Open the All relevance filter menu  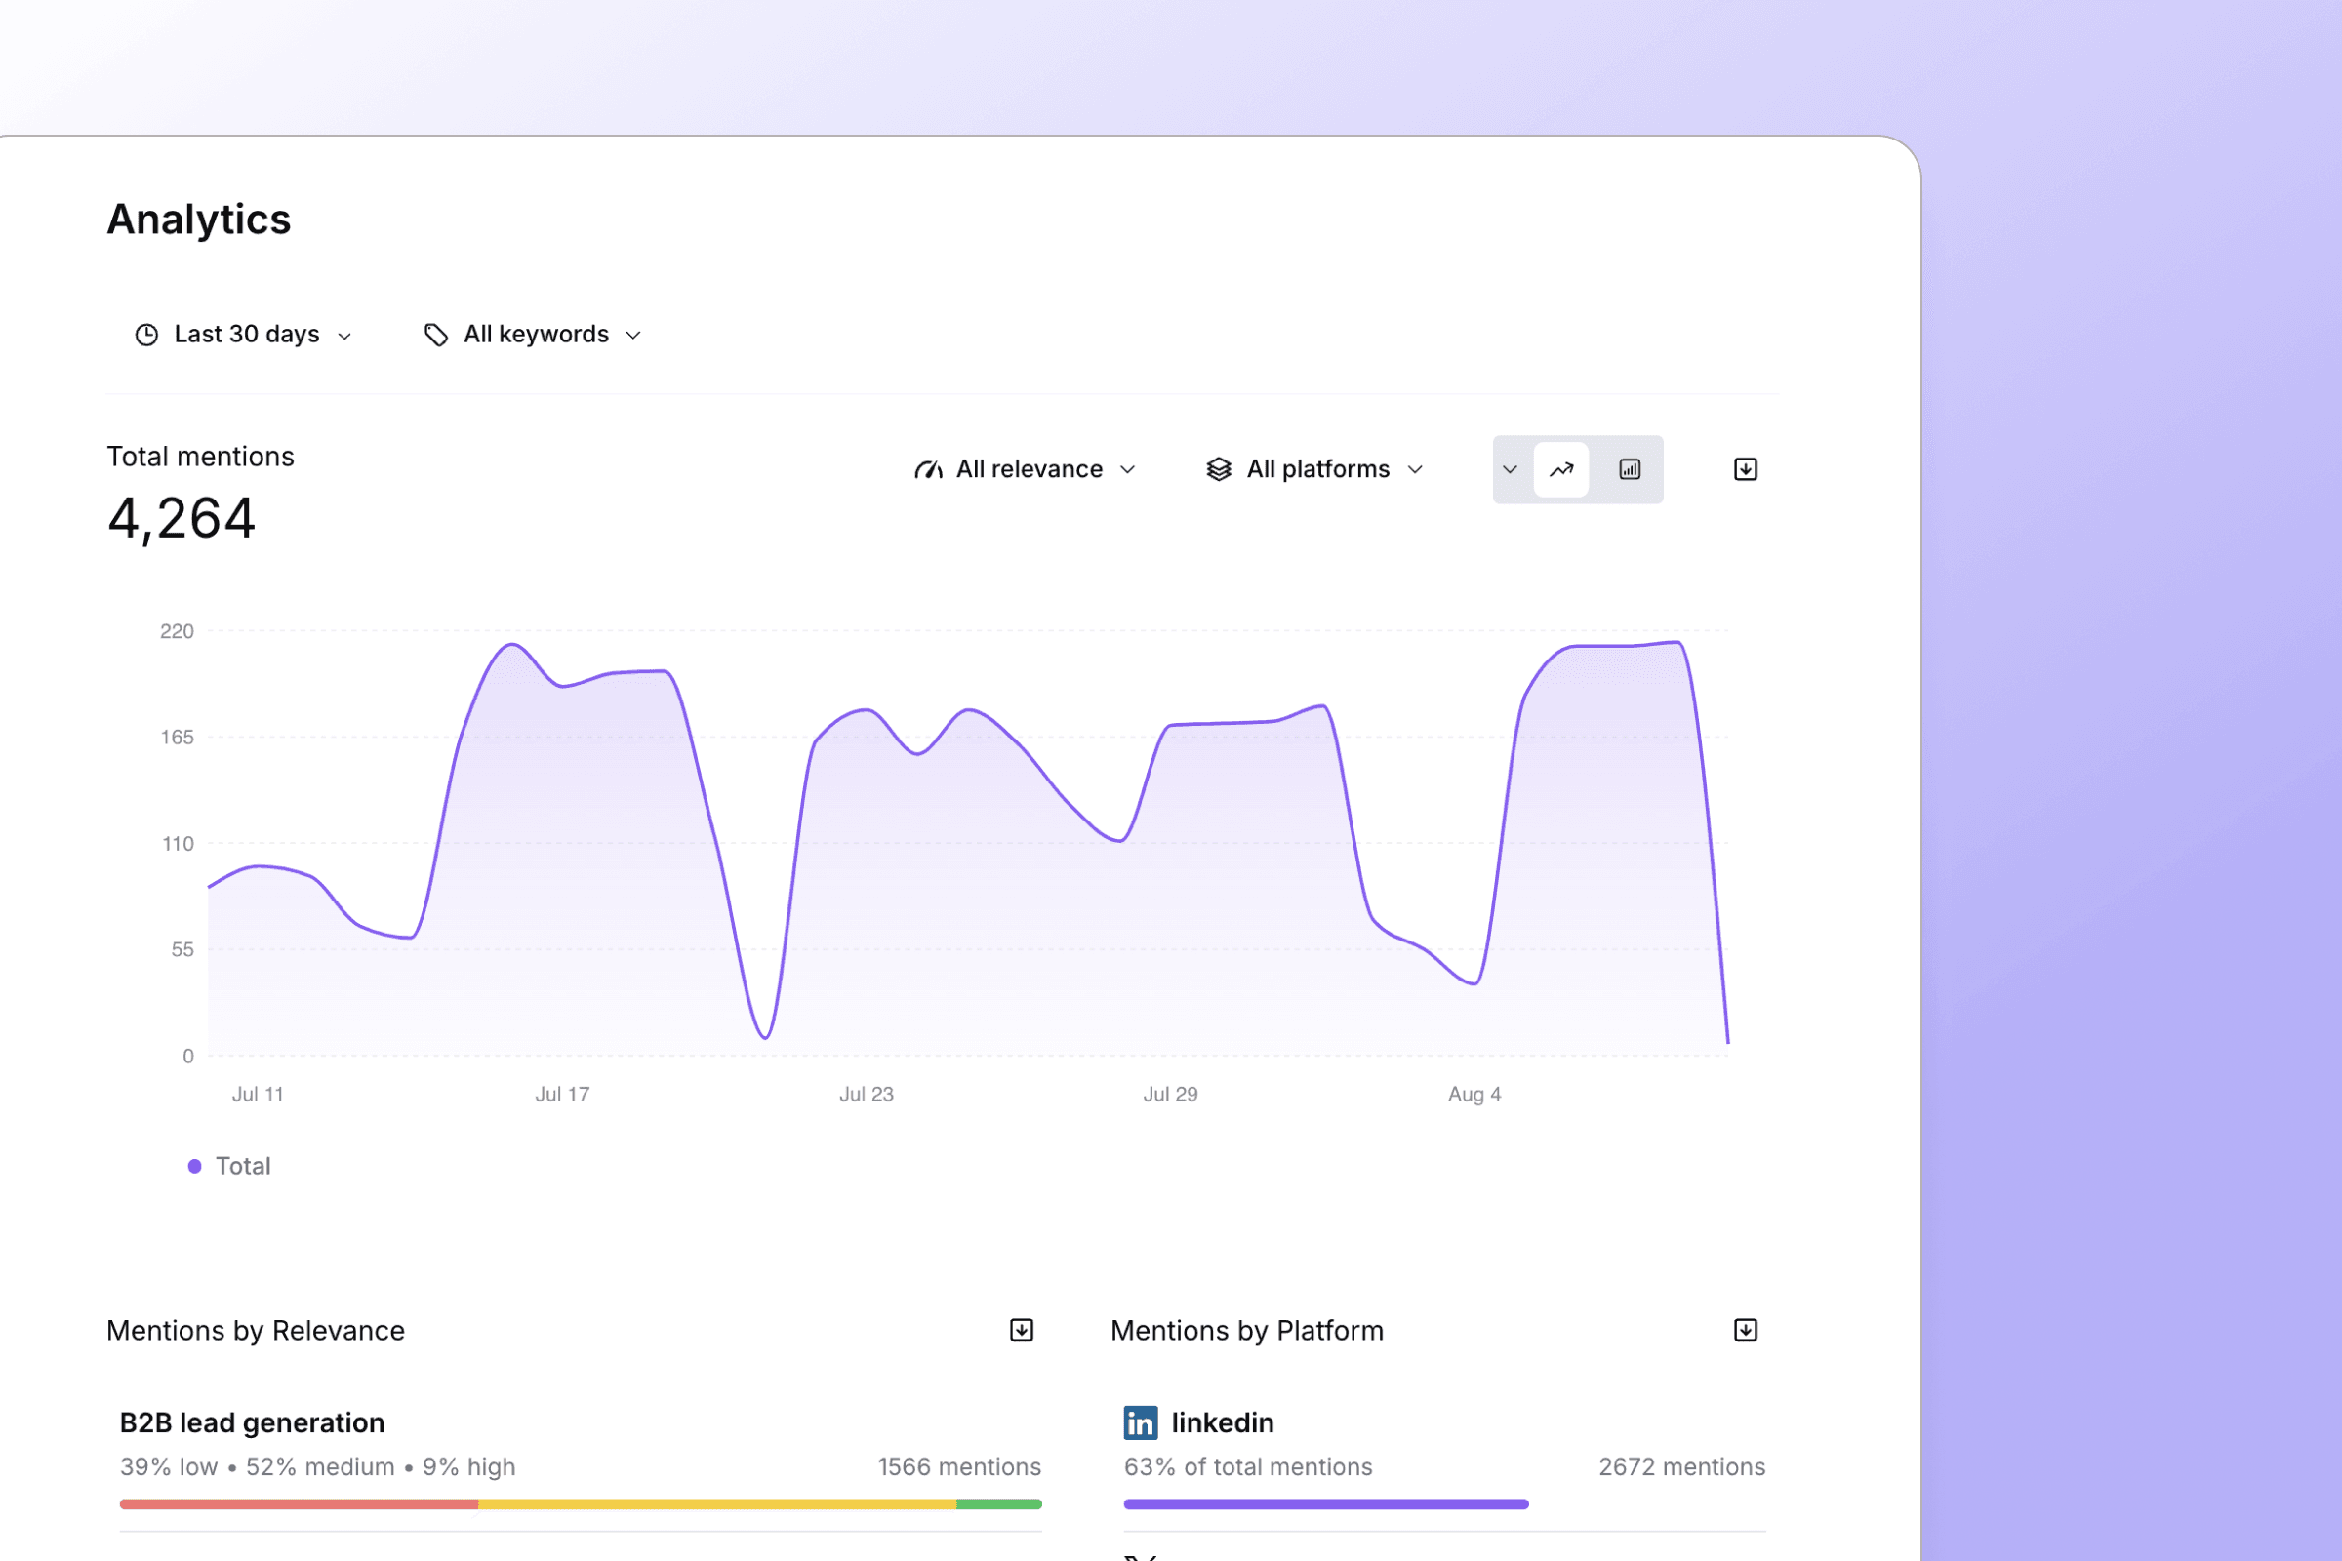1026,469
